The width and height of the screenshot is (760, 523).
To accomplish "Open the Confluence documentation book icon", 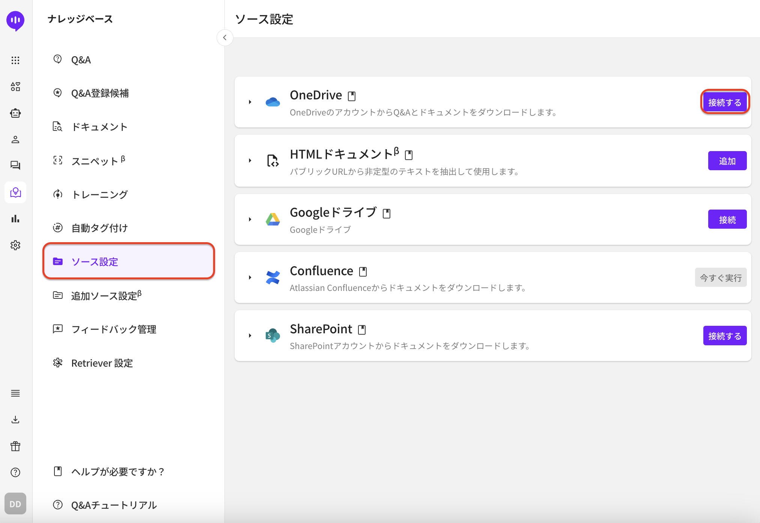I will [x=363, y=272].
